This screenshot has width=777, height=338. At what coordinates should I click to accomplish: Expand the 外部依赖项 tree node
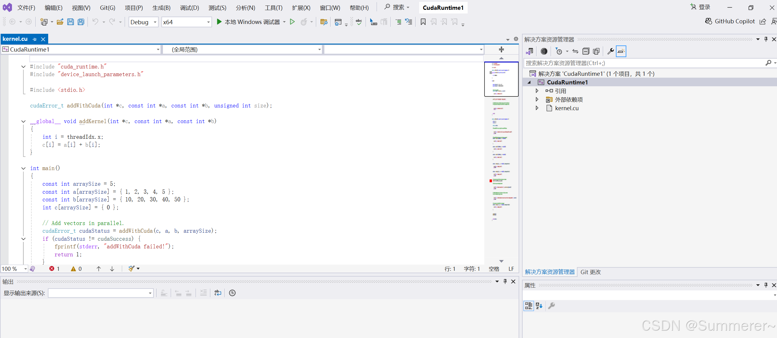(537, 99)
